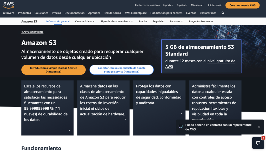
Task: Click the arrow on the storage classes card
Action: click(x=125, y=119)
